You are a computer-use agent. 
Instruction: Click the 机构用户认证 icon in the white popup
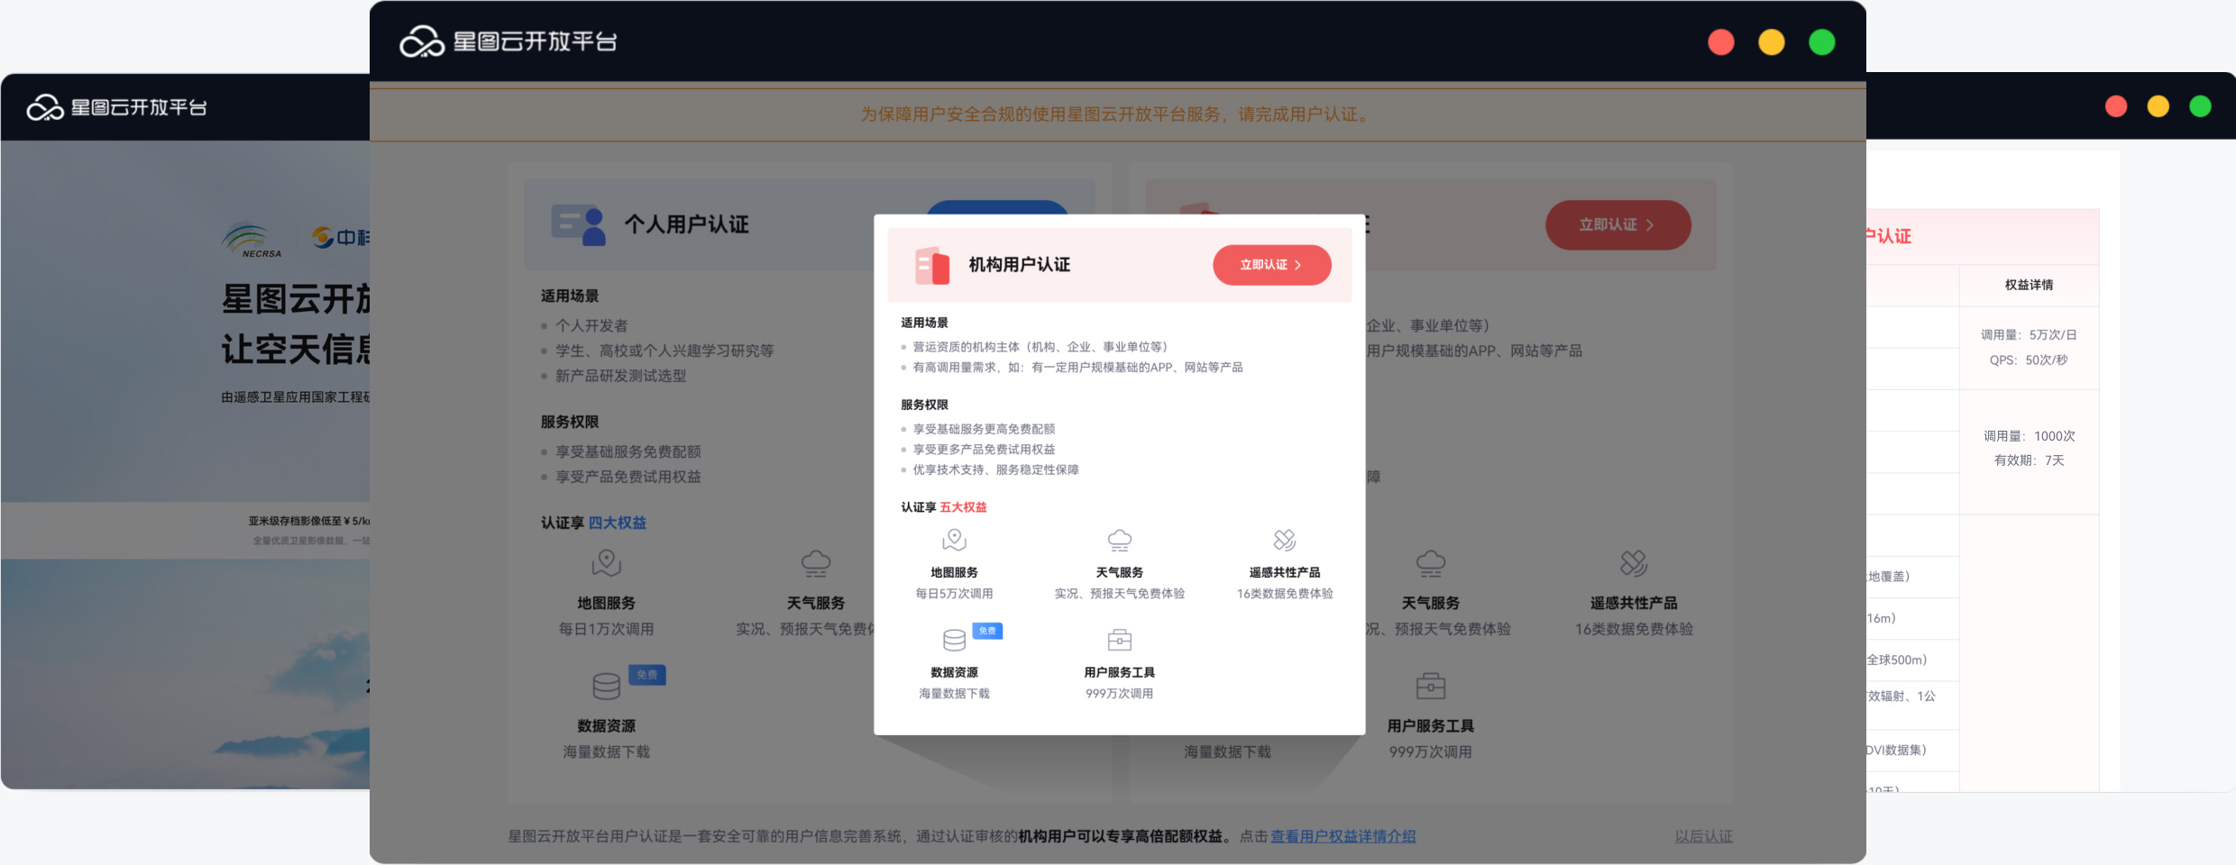932,265
